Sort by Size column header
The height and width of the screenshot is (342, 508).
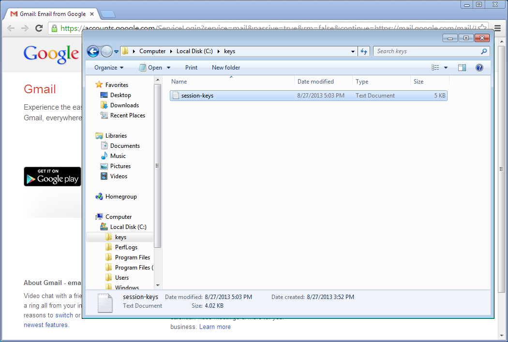click(430, 82)
